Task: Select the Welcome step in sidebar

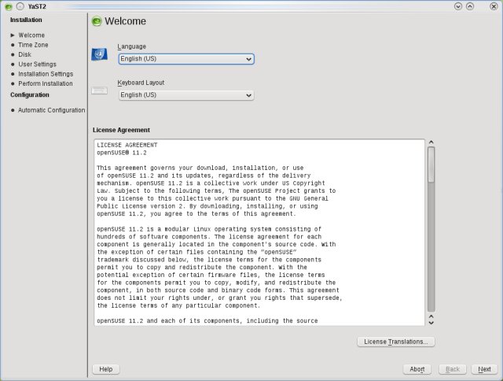Action: point(31,35)
